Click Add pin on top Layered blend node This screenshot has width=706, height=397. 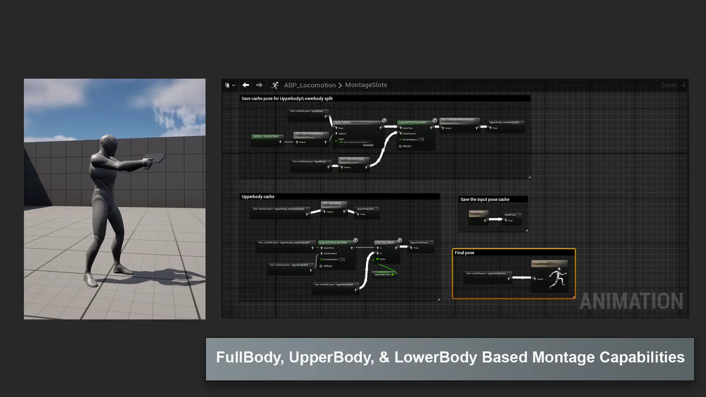[404, 146]
